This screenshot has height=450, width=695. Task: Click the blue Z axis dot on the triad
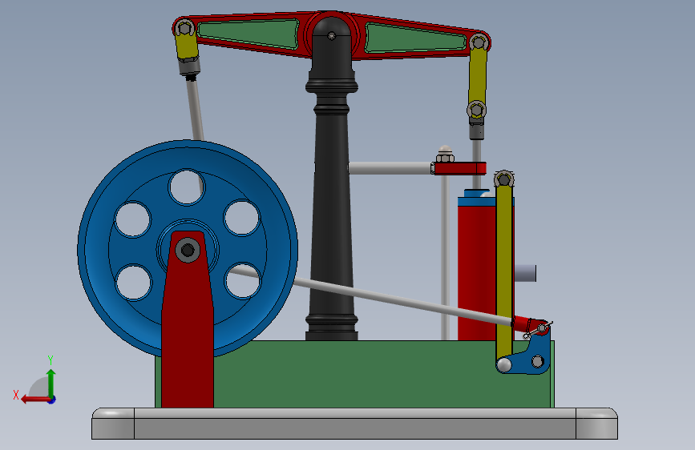[x=52, y=400]
